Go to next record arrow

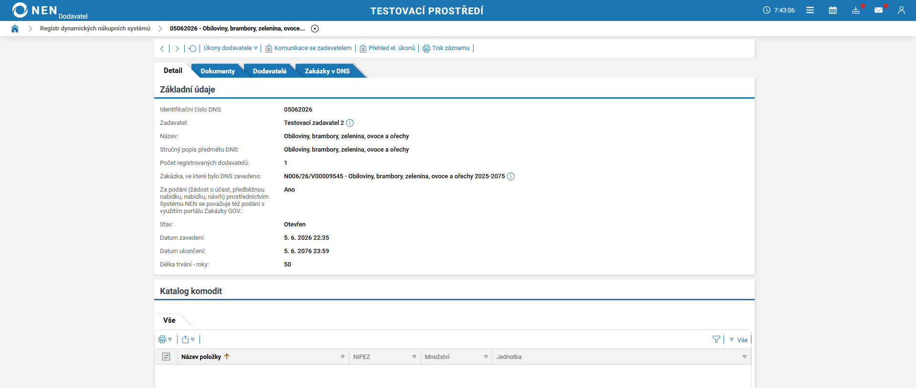point(177,48)
